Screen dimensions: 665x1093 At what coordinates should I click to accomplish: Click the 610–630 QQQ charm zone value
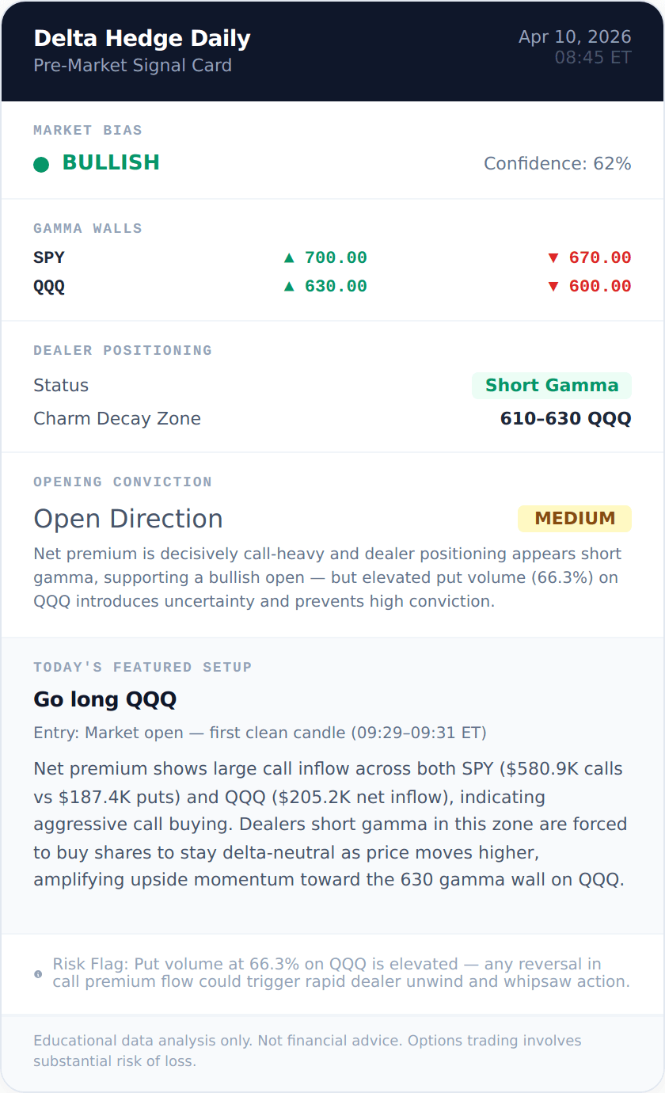pos(565,419)
